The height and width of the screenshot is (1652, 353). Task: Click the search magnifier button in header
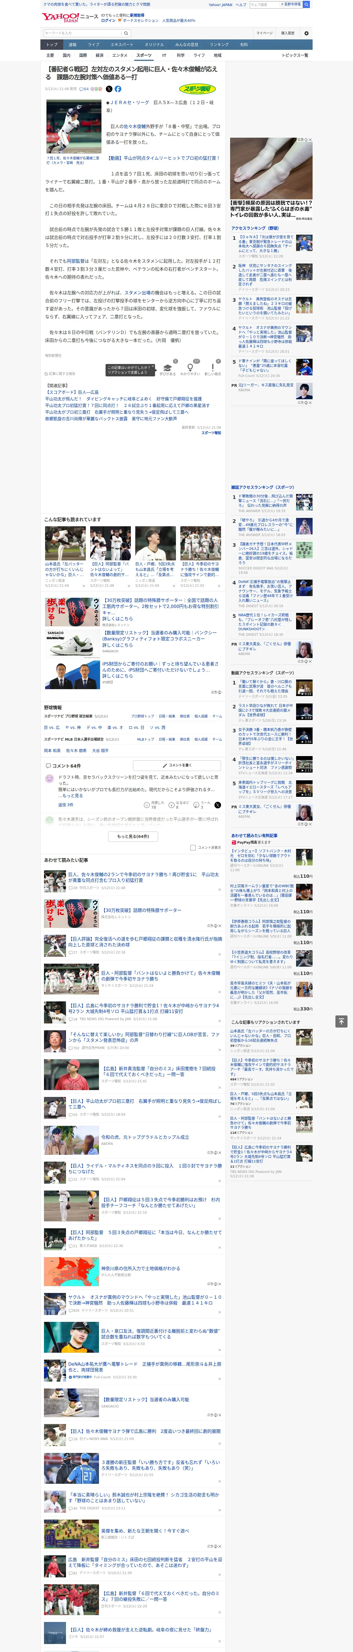126,33
